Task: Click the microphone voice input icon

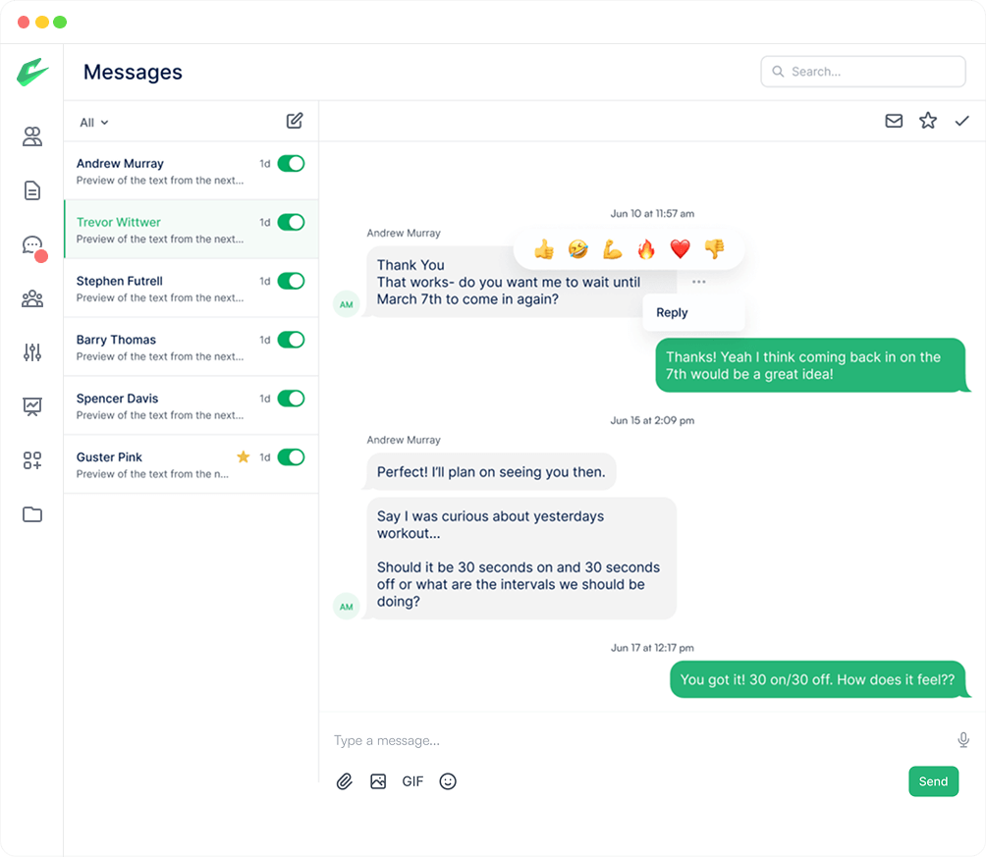Action: coord(963,740)
